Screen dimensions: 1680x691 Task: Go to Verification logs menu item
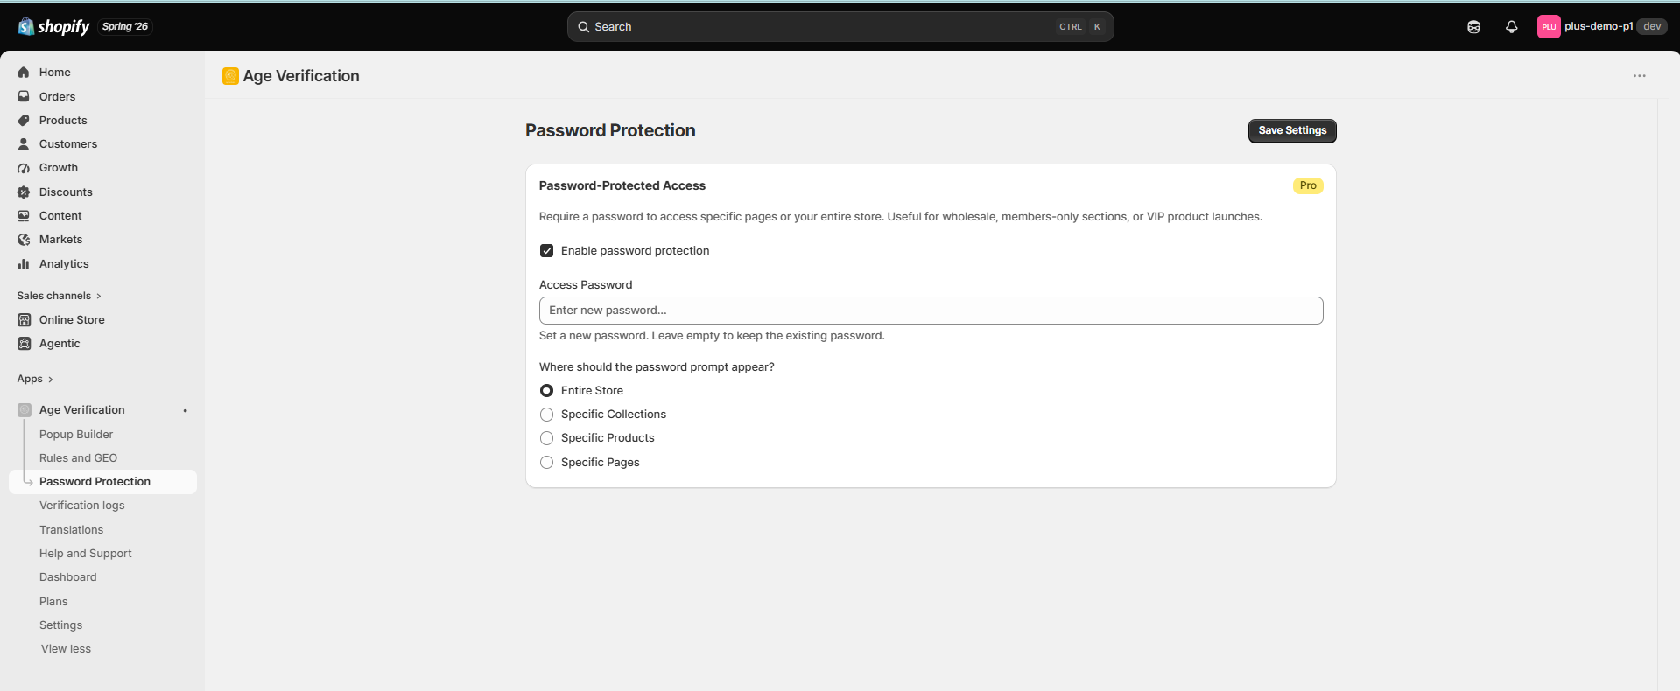click(81, 506)
